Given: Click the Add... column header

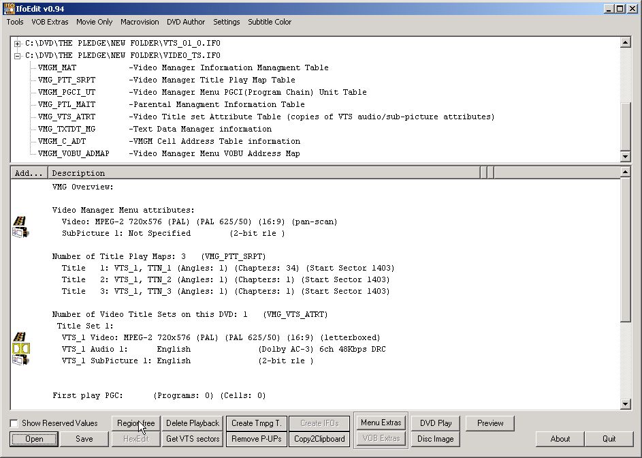Looking at the screenshot, I should click(29, 173).
